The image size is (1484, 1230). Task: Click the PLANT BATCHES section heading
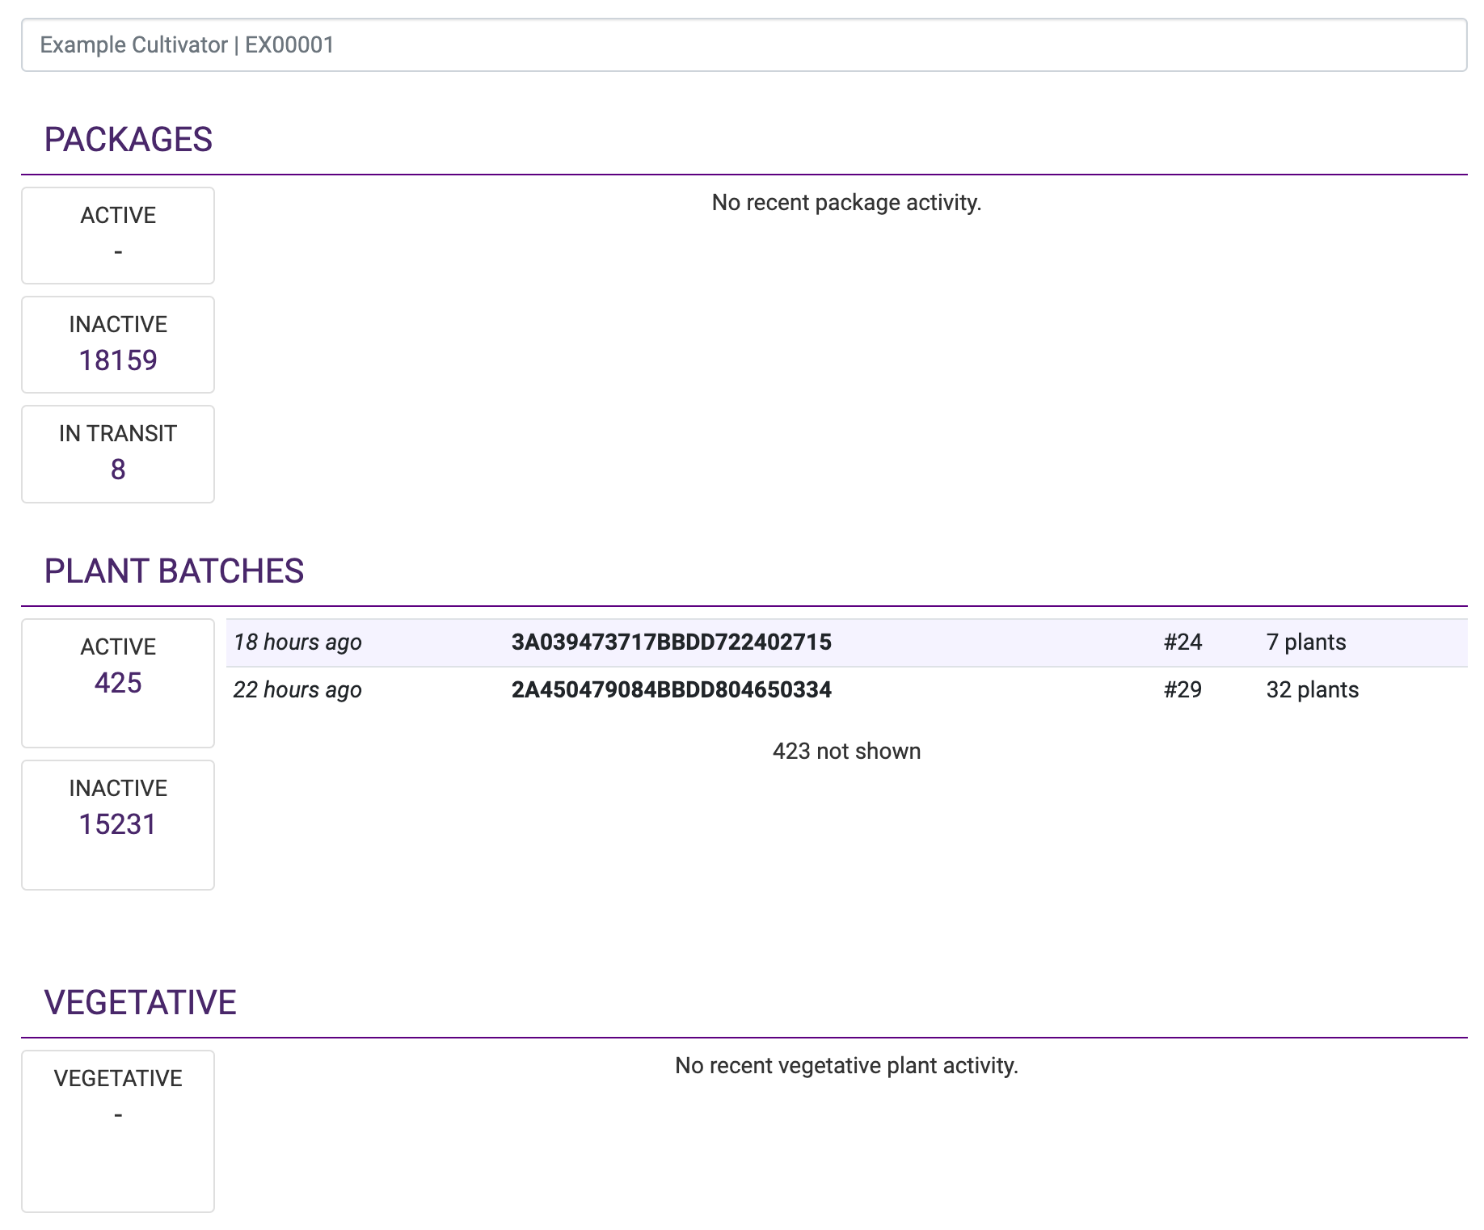point(174,571)
